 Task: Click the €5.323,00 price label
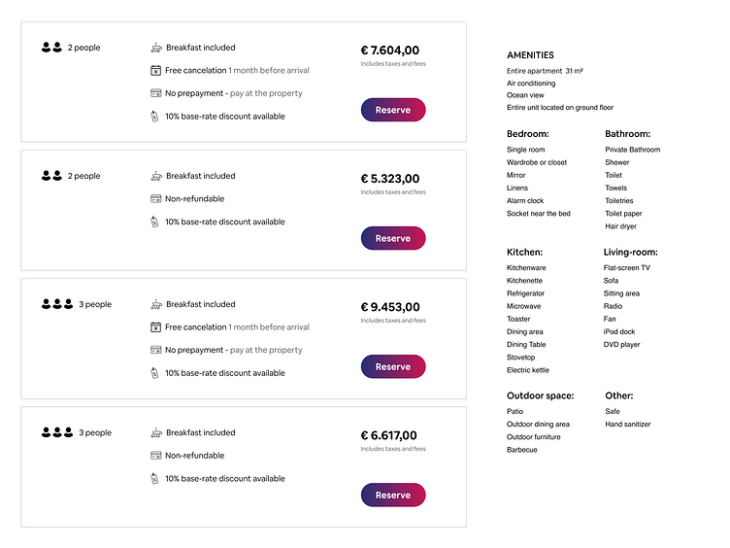click(x=390, y=179)
